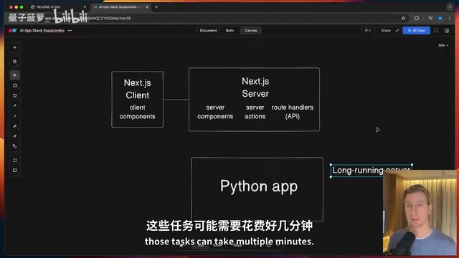Select the frame tool
Viewport: 459px width, 258px height.
pos(14,161)
